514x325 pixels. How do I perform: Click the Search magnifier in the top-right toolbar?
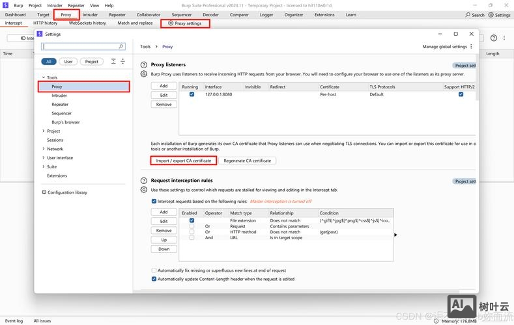point(468,14)
